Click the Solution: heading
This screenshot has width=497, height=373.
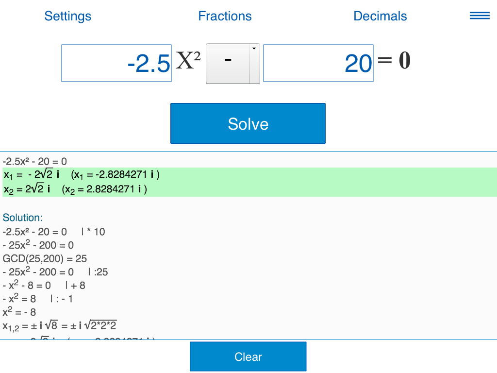23,218
